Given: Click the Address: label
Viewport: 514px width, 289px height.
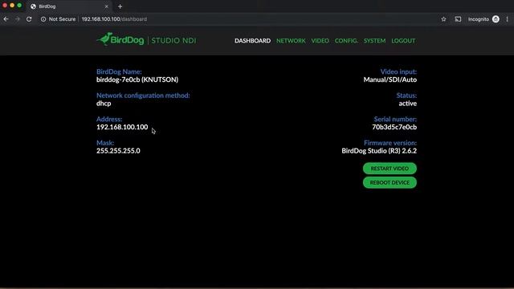Looking at the screenshot, I should point(109,120).
